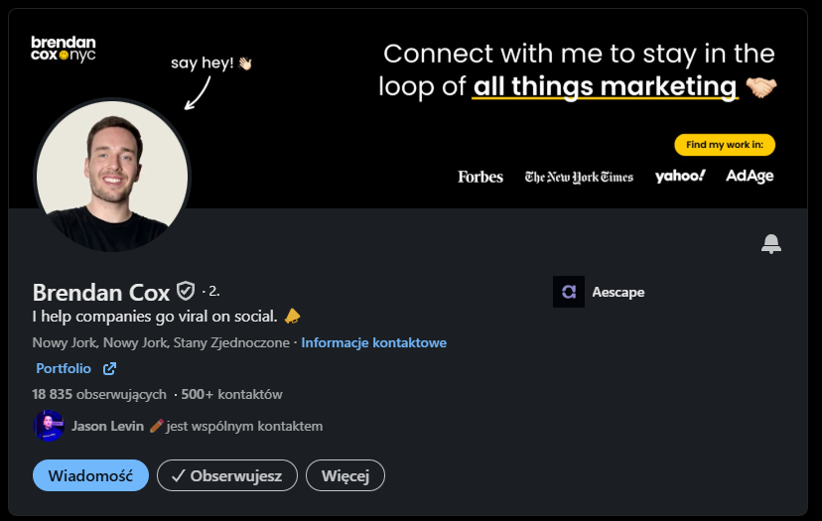Click the Aescape company name
822x521 pixels.
click(617, 292)
